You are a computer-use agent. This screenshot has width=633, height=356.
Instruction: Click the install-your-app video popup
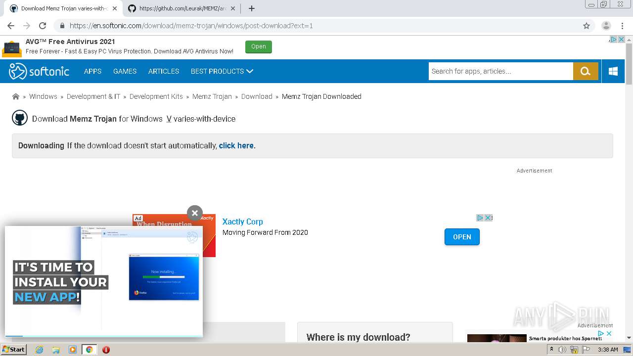tap(104, 281)
